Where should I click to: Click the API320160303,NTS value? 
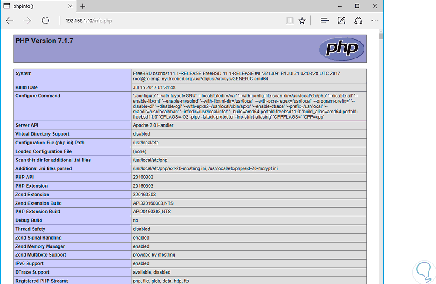[153, 203]
